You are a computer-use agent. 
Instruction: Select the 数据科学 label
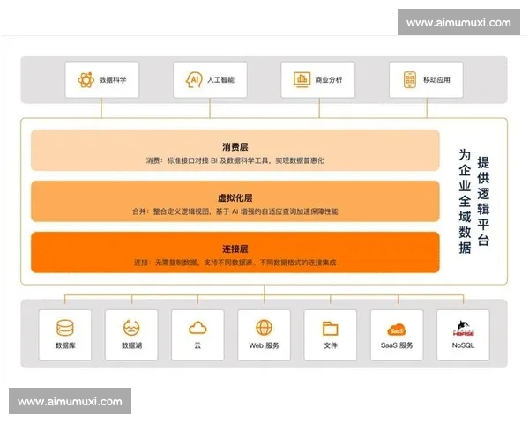click(113, 80)
